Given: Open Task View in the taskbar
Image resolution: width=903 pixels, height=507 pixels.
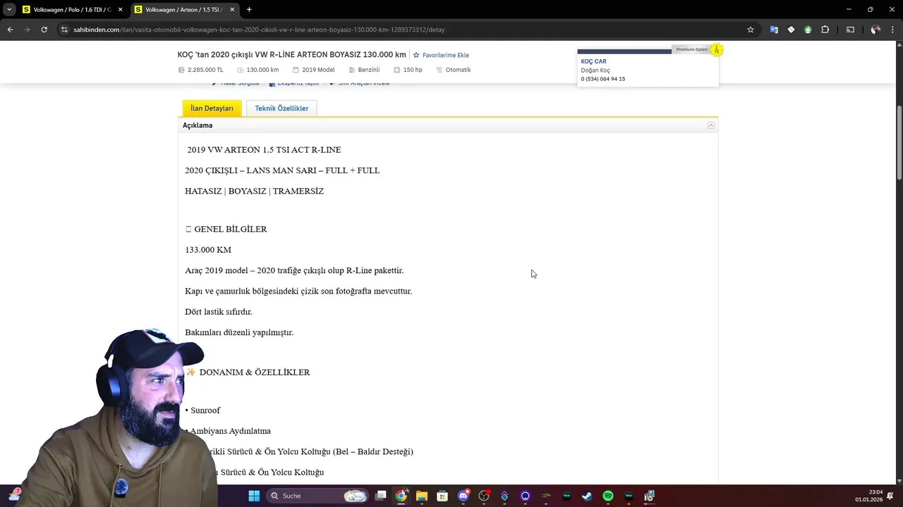Looking at the screenshot, I should tap(381, 496).
